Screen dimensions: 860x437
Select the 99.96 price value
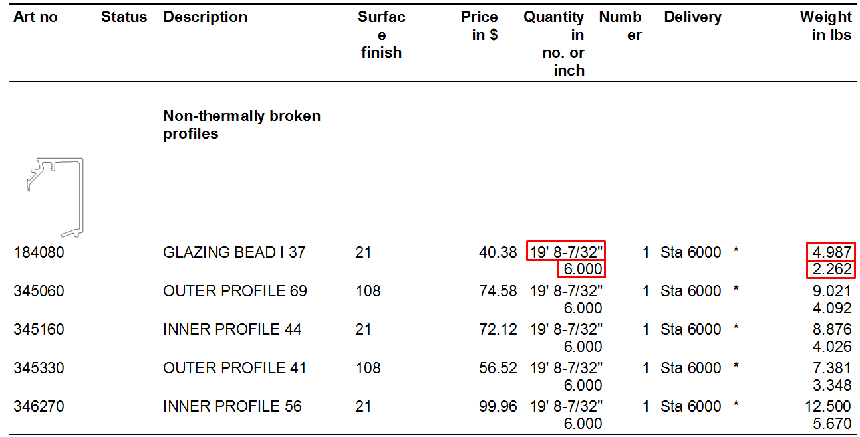498,406
